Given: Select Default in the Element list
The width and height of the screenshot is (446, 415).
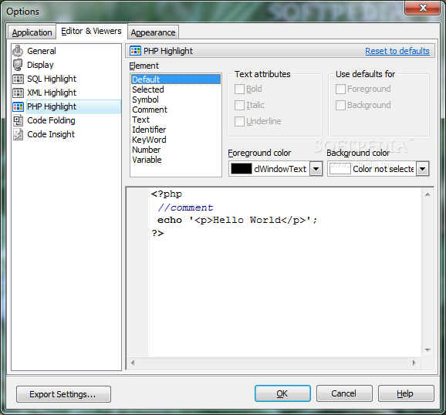Looking at the screenshot, I should (176, 79).
